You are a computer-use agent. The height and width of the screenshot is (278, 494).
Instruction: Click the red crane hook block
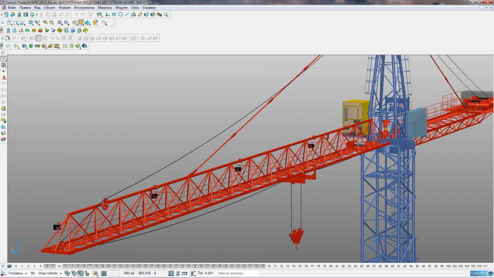[296, 238]
